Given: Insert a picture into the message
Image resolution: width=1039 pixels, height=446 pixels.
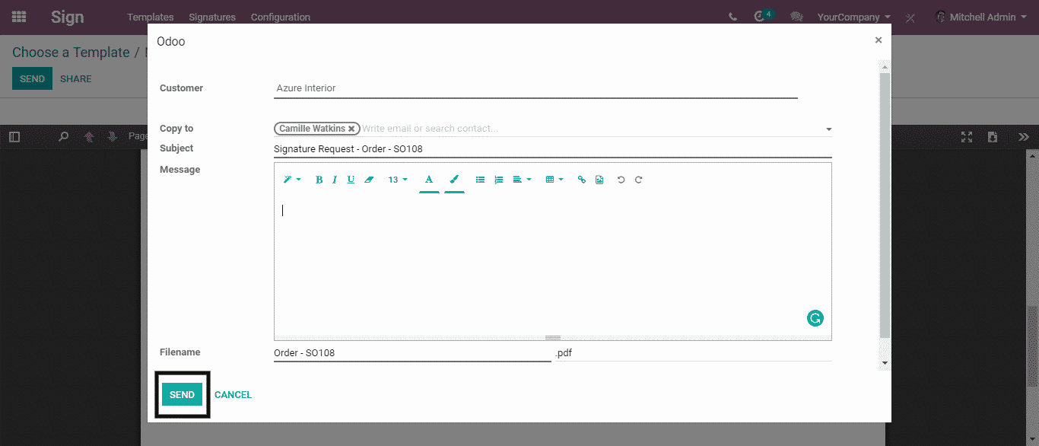Looking at the screenshot, I should point(599,180).
